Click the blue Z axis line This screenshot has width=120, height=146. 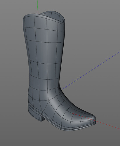click(x=91, y=71)
